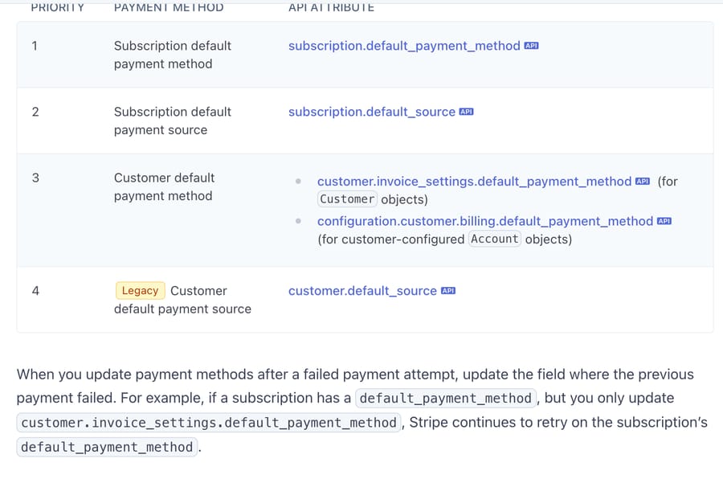
Task: Click the PRIORITY column header
Action: pos(58,7)
